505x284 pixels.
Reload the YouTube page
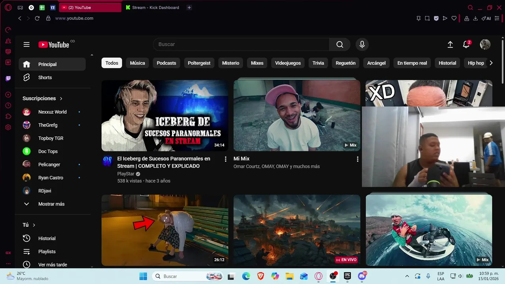[37, 18]
